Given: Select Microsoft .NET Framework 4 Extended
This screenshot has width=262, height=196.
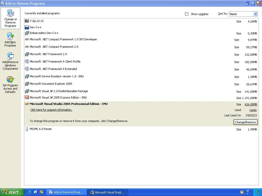Looking at the screenshot, I should pyautogui.click(x=141, y=69).
